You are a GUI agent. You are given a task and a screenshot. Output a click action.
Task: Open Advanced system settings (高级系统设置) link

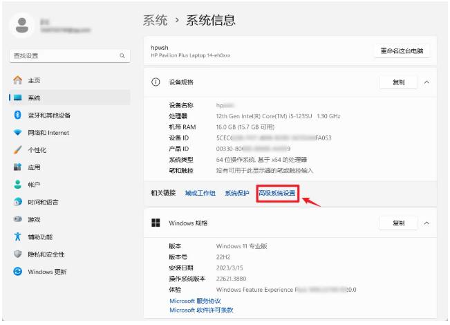tap(276, 194)
